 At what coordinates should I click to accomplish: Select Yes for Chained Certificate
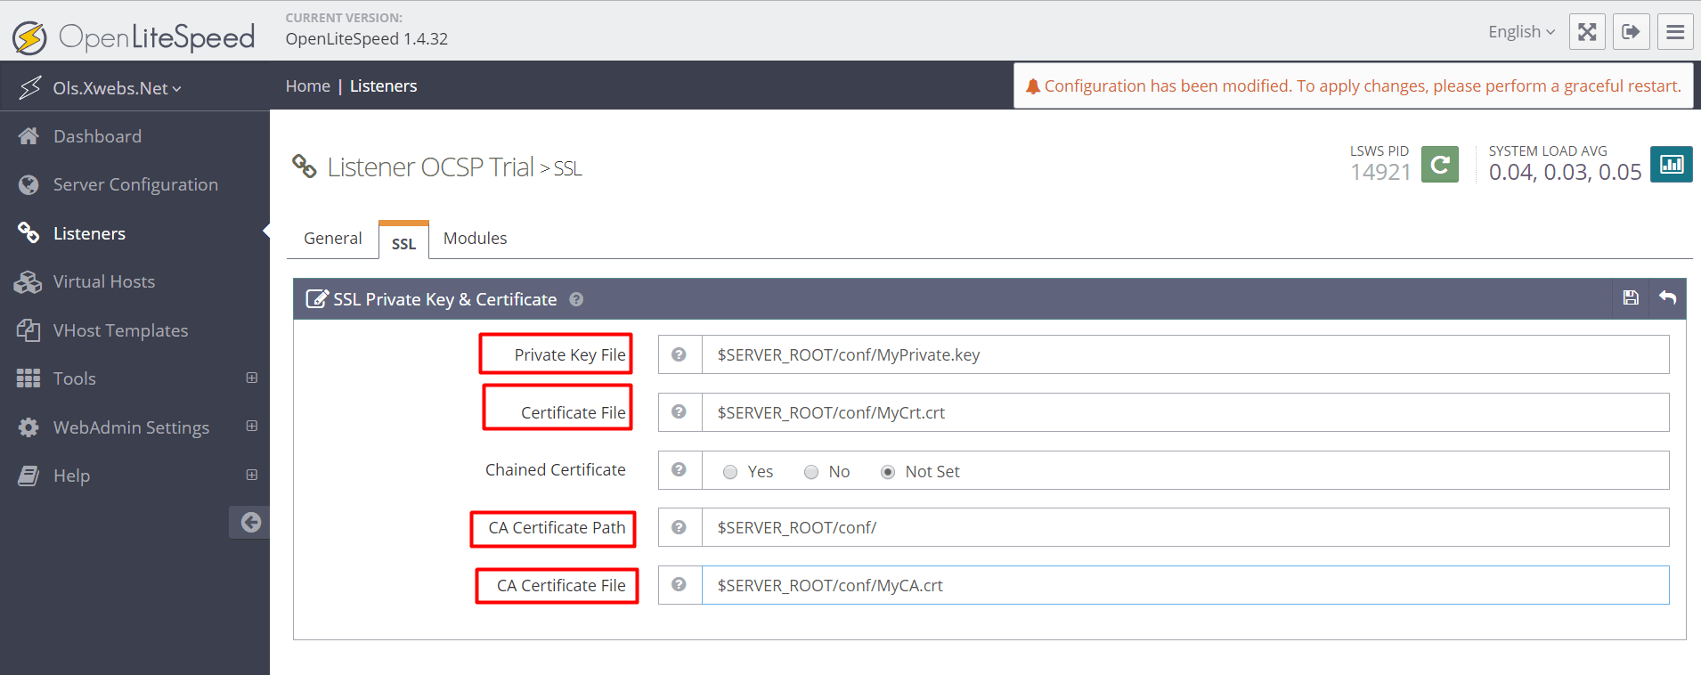tap(730, 472)
